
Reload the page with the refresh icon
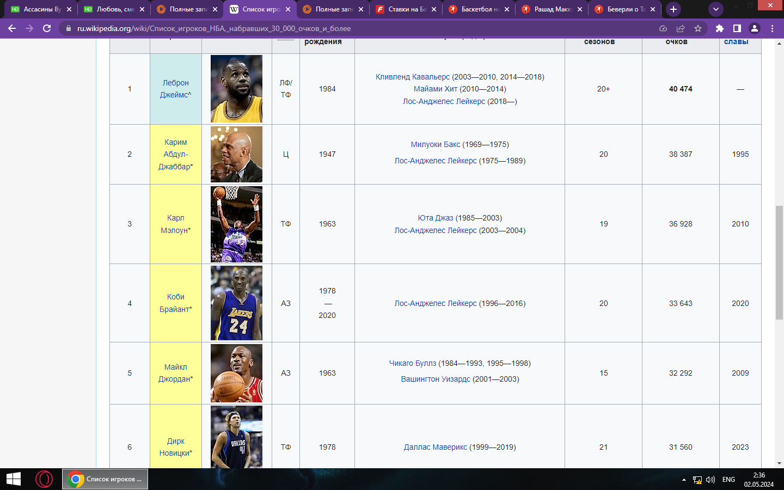click(47, 28)
